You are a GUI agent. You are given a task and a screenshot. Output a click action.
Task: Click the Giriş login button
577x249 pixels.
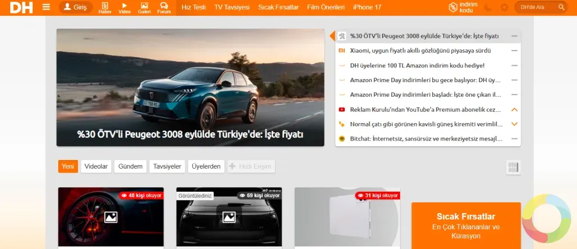coord(76,7)
